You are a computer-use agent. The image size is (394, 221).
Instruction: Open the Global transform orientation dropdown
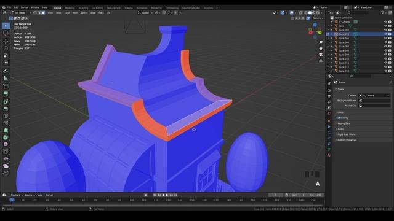(x=145, y=13)
